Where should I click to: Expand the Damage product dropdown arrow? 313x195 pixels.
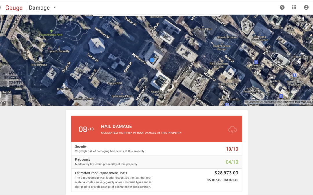pos(54,7)
